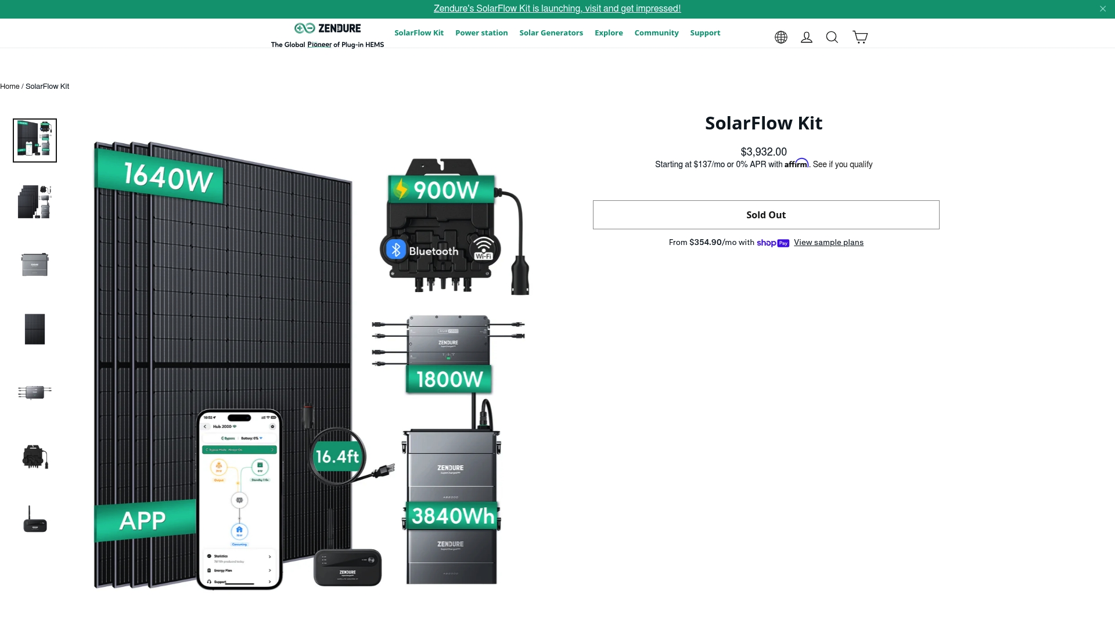
Task: Click the Sold Out button
Action: [x=766, y=215]
